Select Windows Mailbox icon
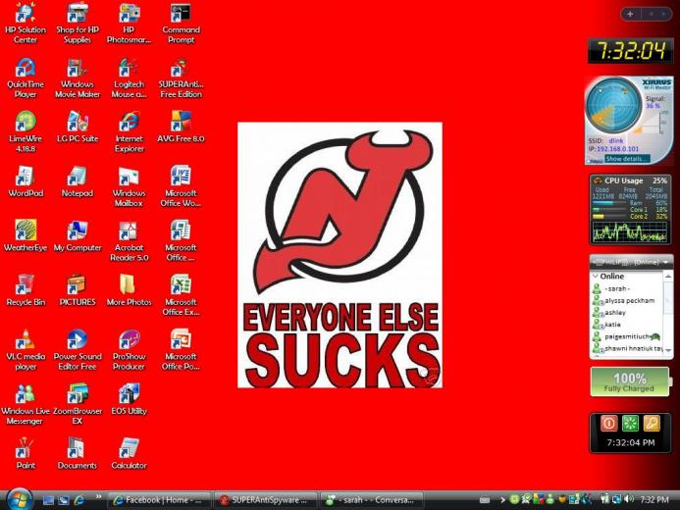The height and width of the screenshot is (510, 680). (129, 186)
